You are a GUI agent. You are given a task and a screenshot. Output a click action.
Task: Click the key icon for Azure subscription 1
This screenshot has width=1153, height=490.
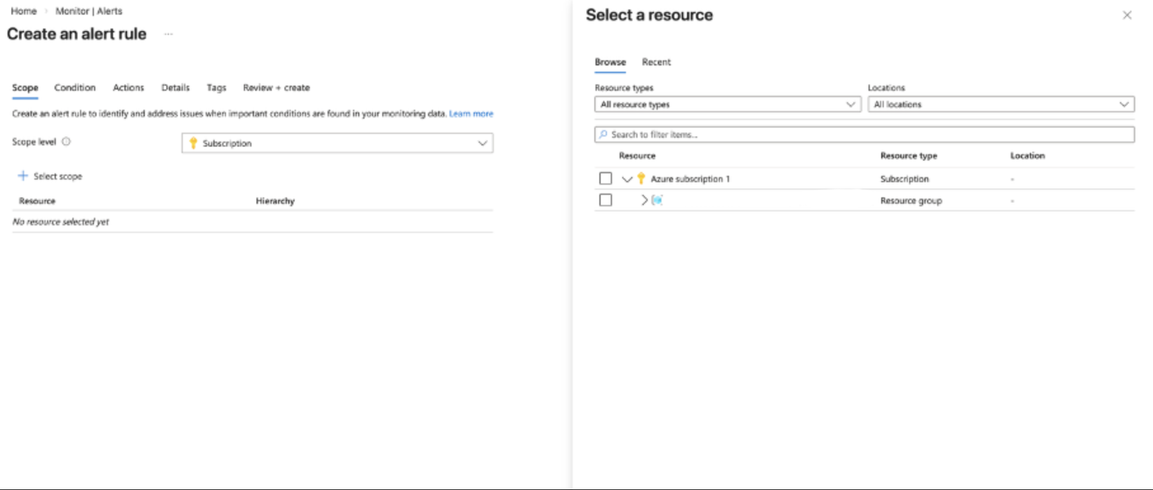click(x=641, y=178)
